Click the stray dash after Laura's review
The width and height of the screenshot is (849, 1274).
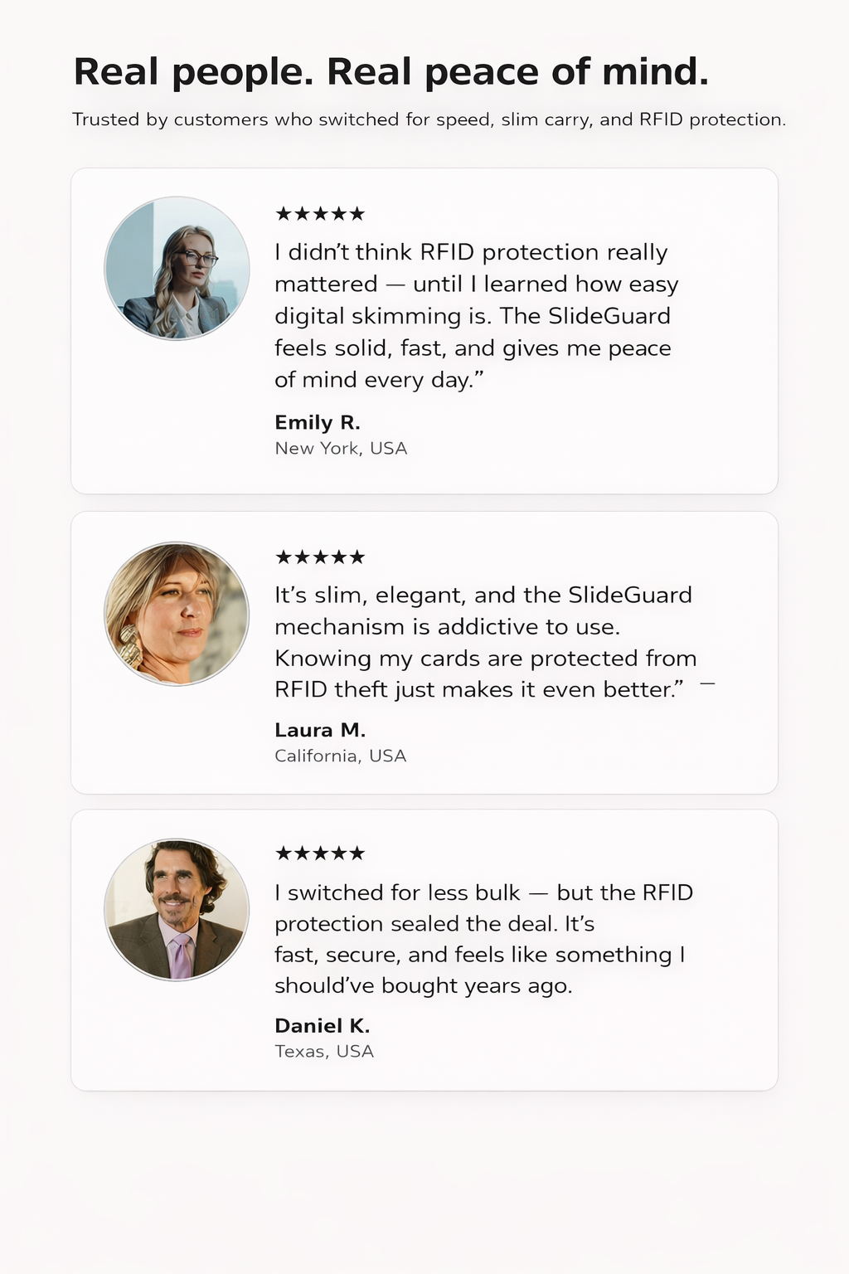pyautogui.click(x=707, y=683)
